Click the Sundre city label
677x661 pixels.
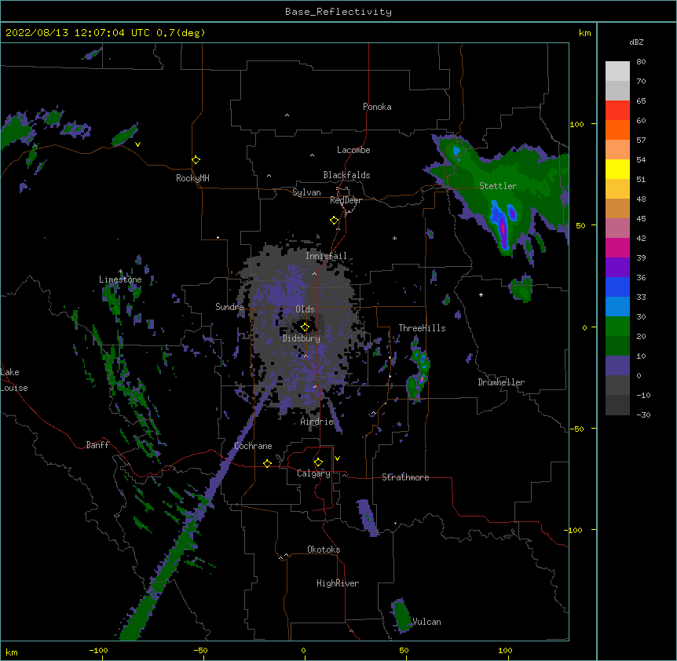pyautogui.click(x=229, y=307)
